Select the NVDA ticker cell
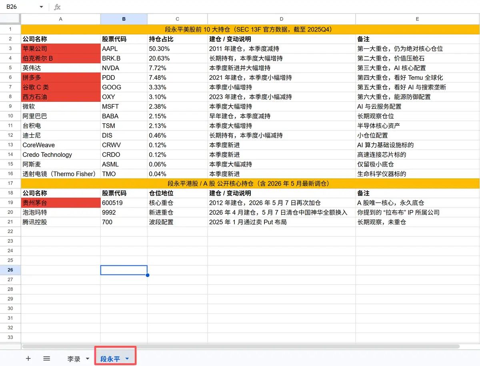 coord(124,68)
